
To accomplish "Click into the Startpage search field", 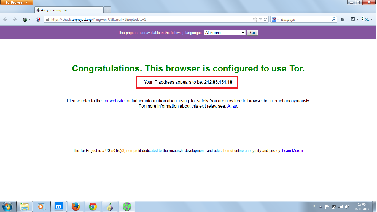I will pos(305,20).
